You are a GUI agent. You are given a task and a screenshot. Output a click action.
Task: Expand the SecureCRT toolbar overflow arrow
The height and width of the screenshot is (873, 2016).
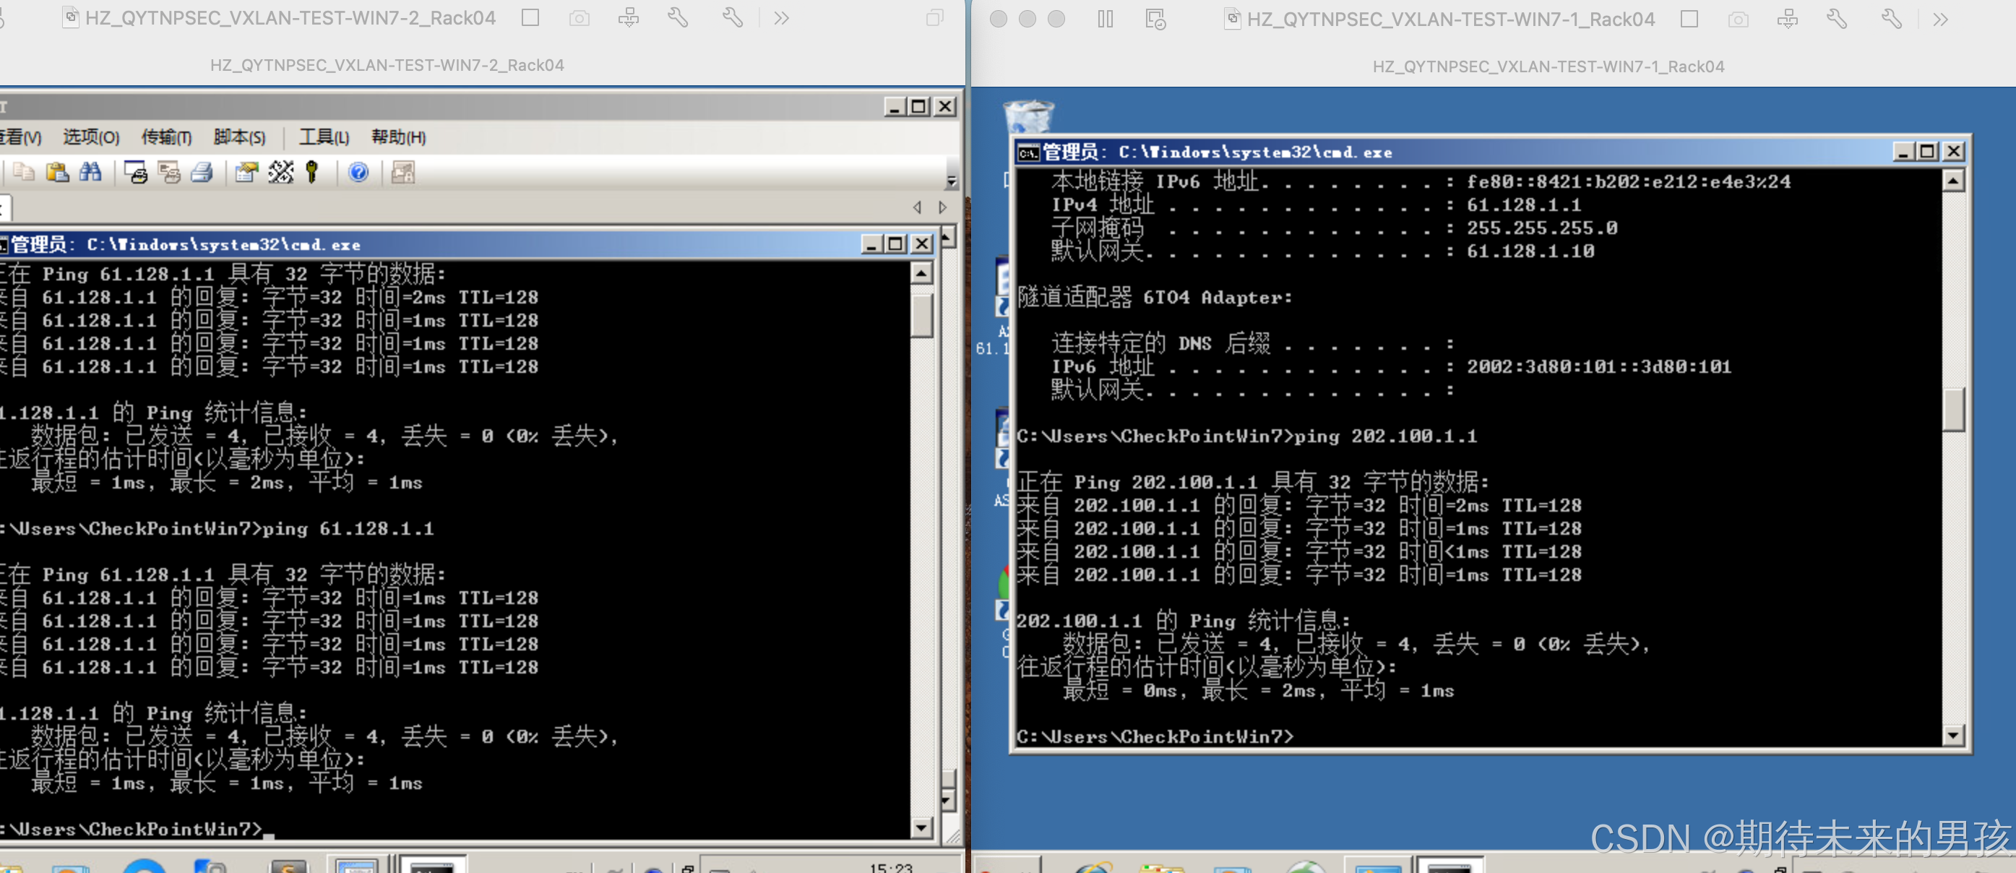951,181
